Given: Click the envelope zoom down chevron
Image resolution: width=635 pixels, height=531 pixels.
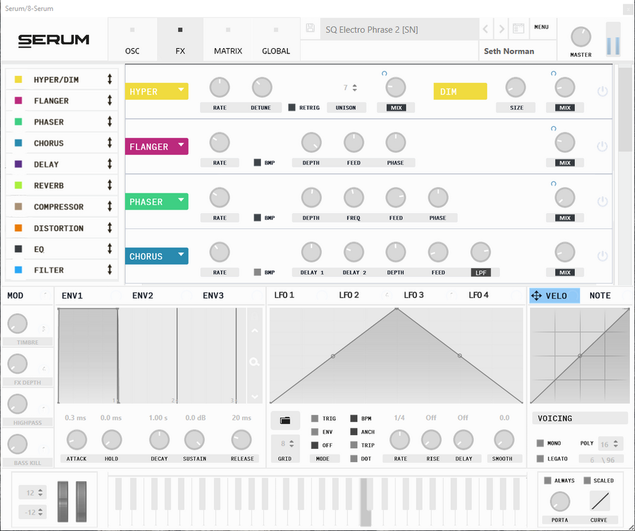Looking at the screenshot, I should [x=255, y=396].
